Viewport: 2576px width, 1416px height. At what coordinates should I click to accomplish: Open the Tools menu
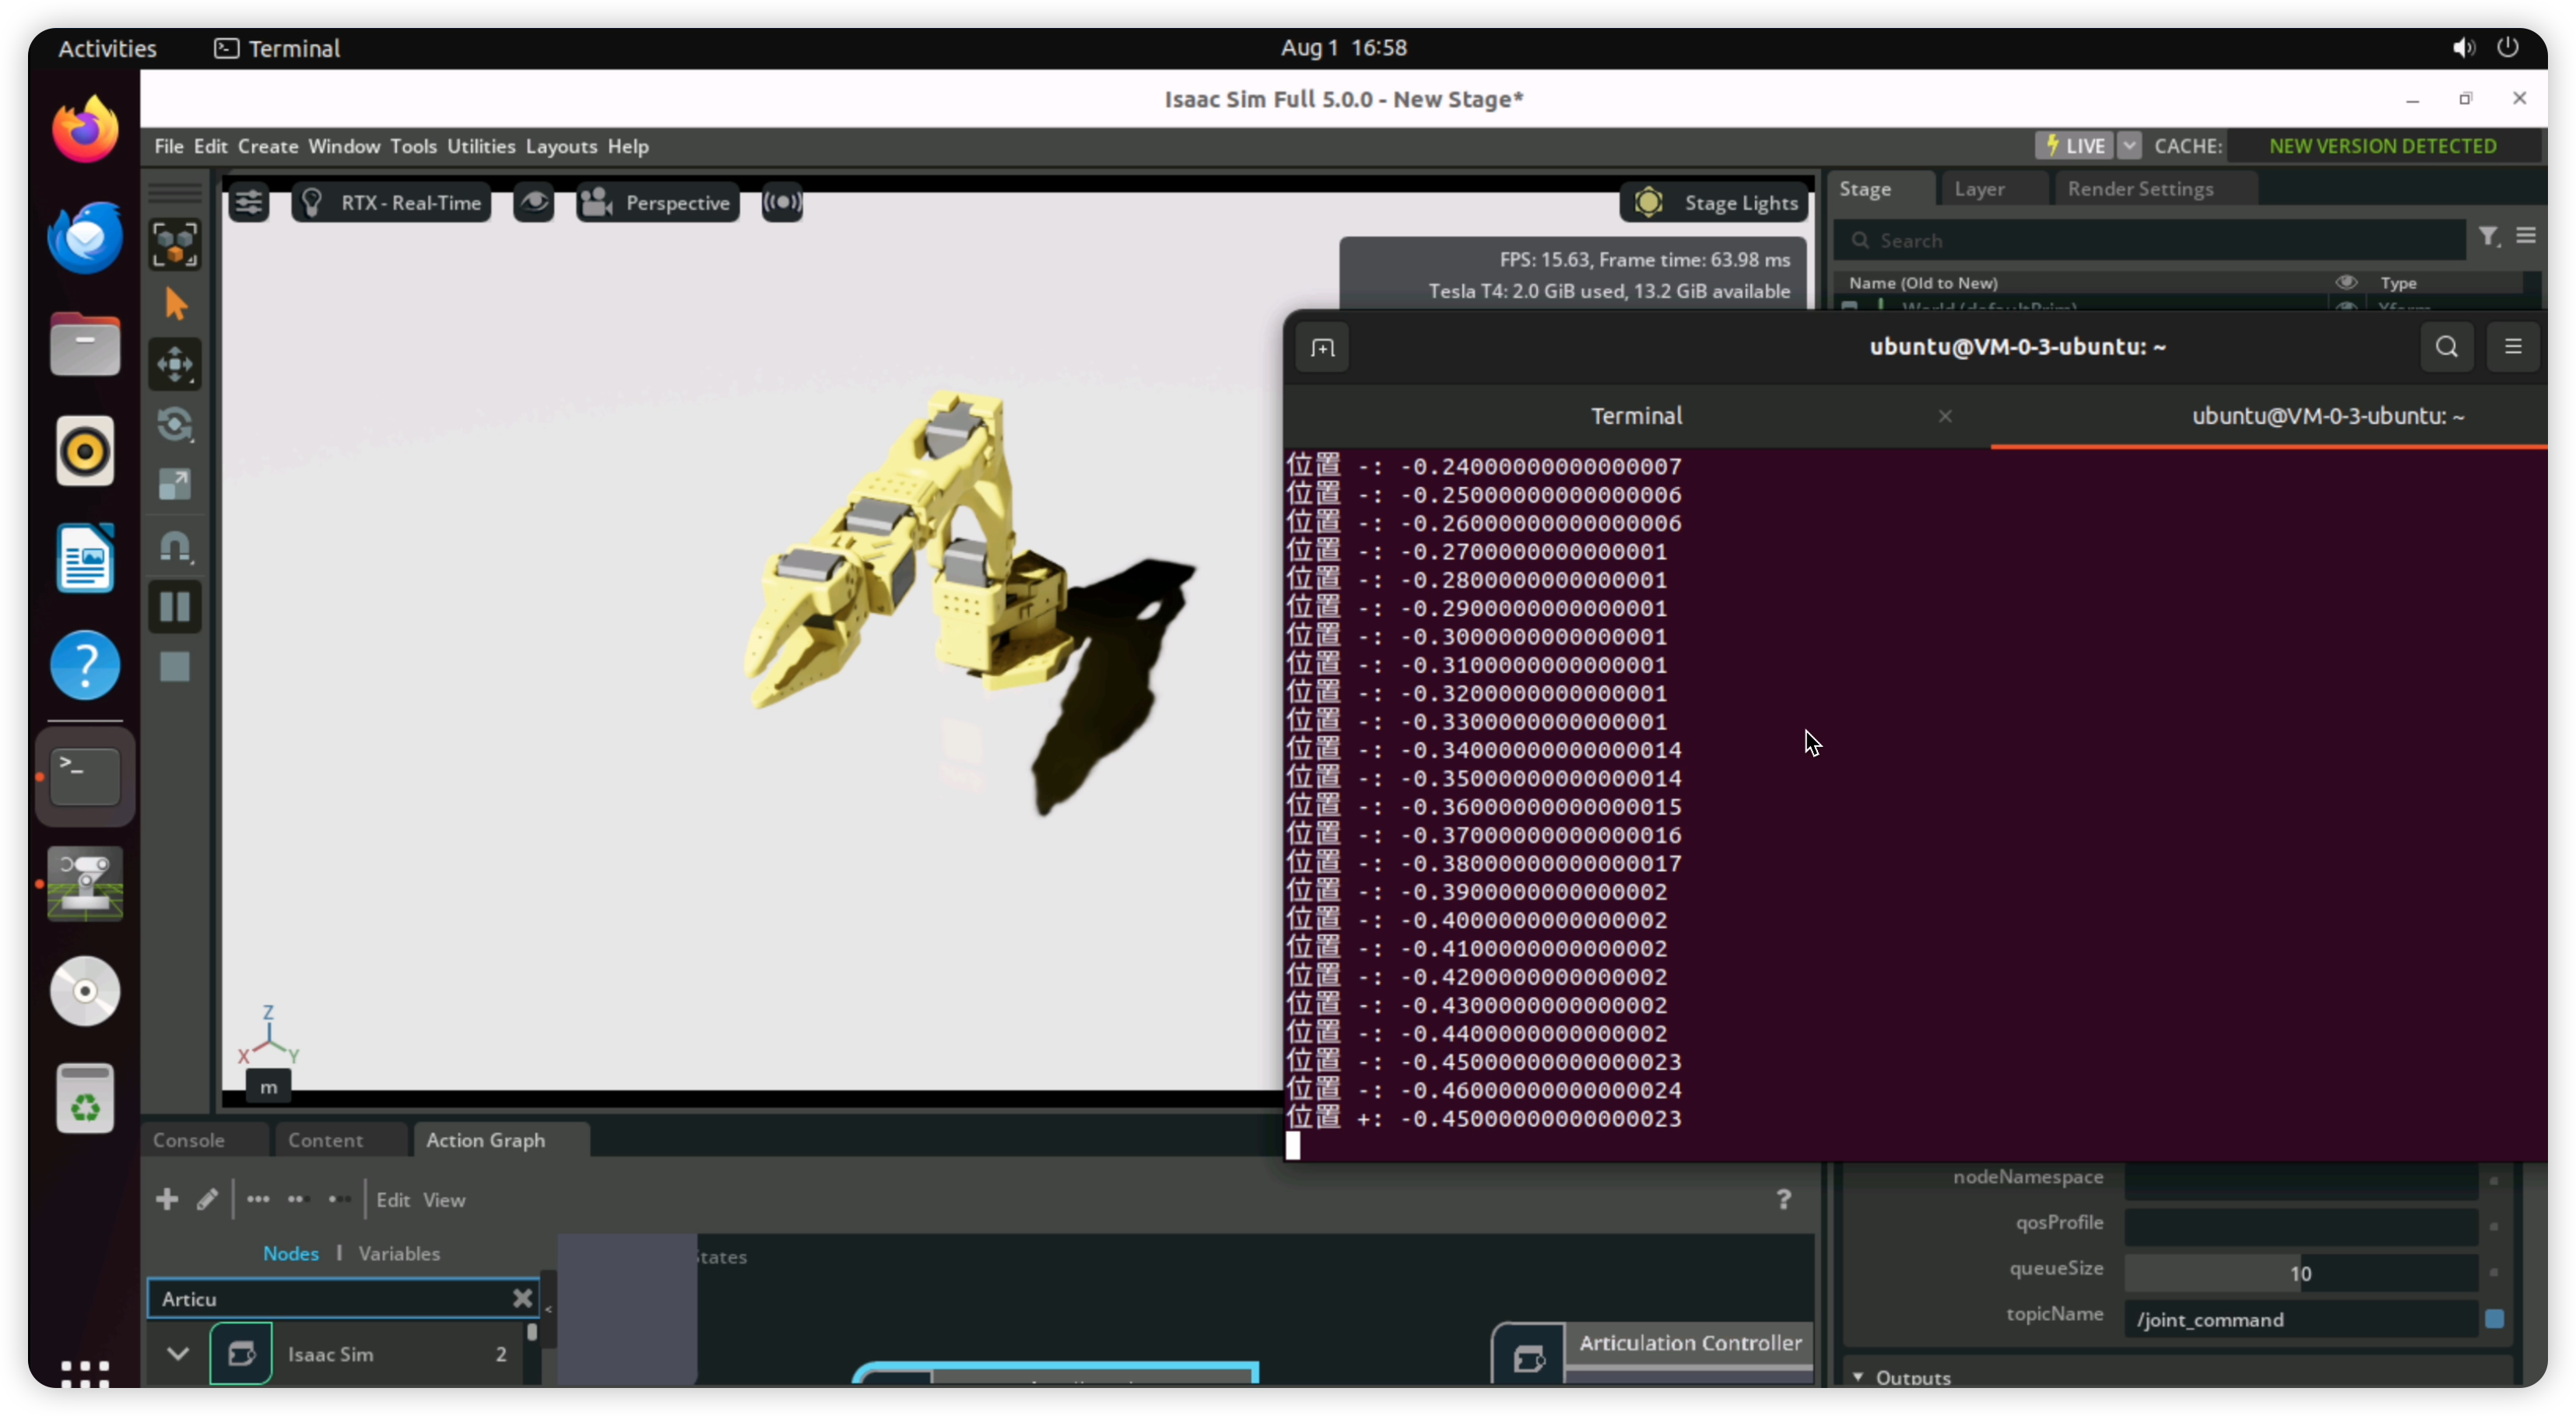point(413,146)
